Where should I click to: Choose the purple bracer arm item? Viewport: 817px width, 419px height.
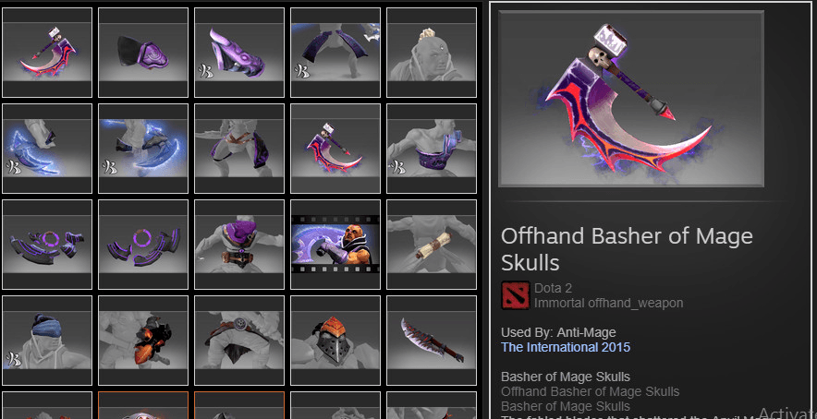[x=239, y=52]
